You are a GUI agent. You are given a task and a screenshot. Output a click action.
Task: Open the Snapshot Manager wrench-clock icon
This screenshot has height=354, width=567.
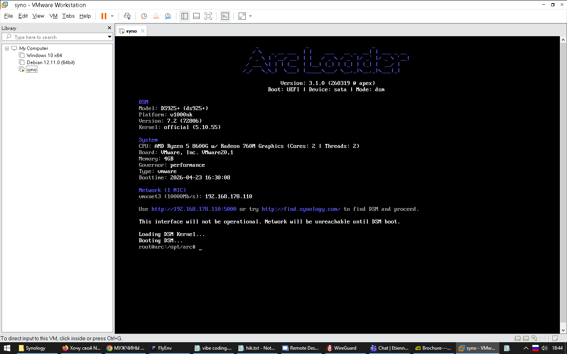pyautogui.click(x=168, y=16)
